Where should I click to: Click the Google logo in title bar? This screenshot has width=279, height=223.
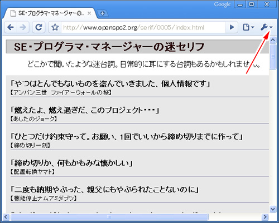[222, 4]
